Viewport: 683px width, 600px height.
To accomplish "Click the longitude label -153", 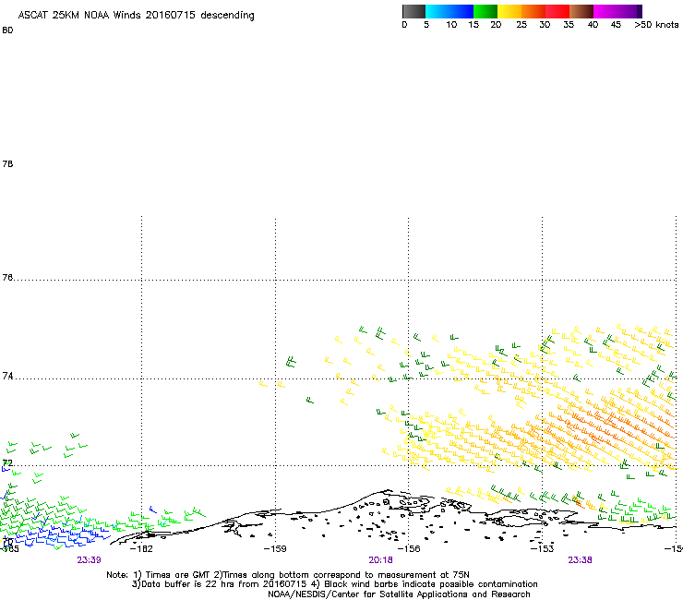I will 543,548.
